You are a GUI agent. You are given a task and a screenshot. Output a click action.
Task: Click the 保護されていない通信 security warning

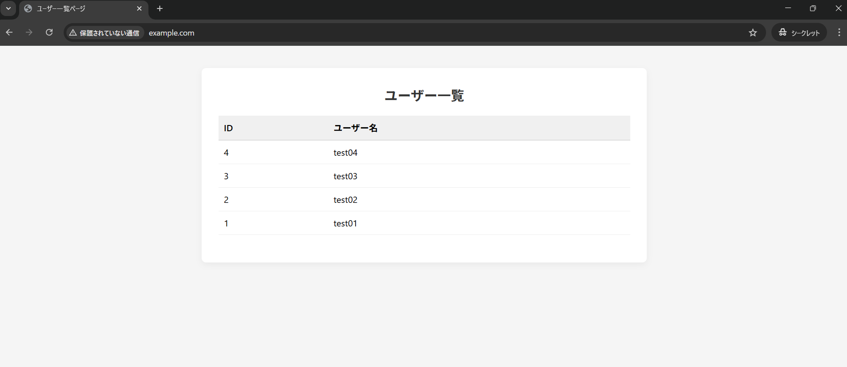tap(105, 33)
